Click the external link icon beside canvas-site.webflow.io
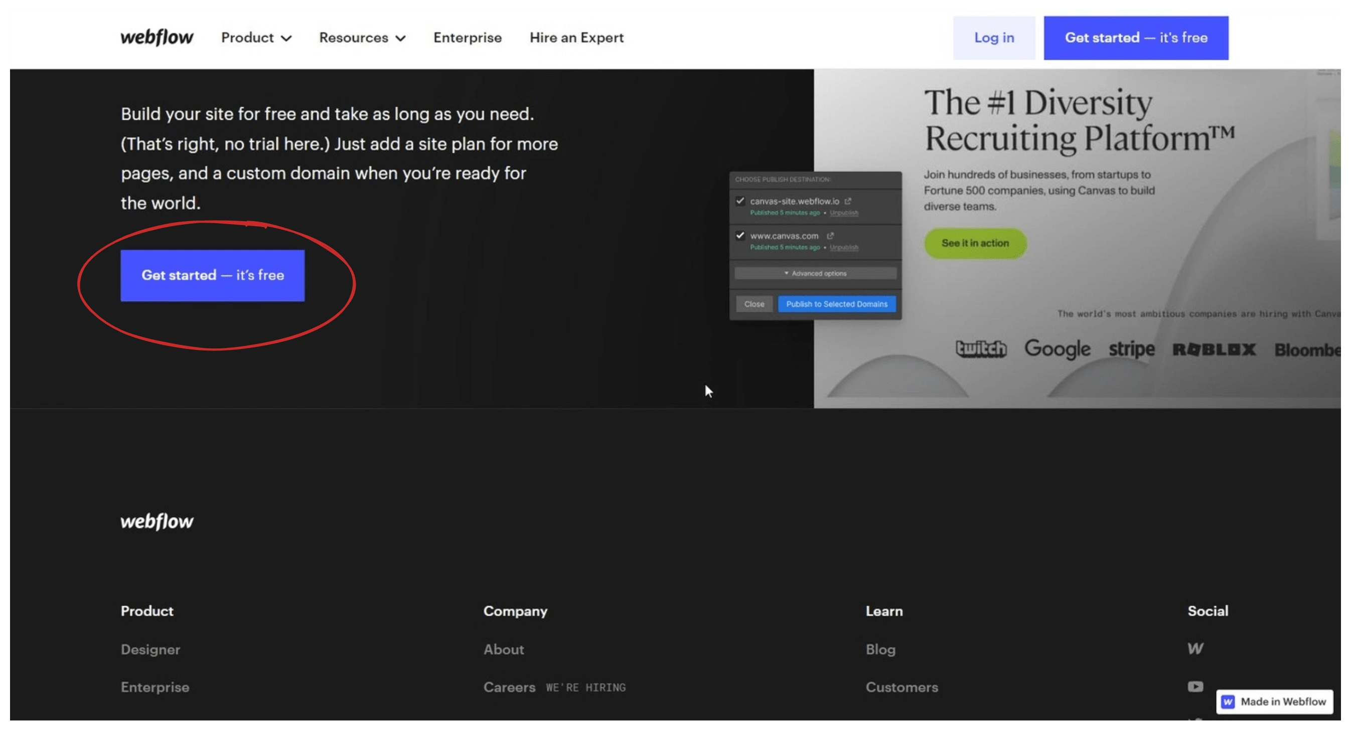Image resolution: width=1351 pixels, height=730 pixels. [x=848, y=201]
